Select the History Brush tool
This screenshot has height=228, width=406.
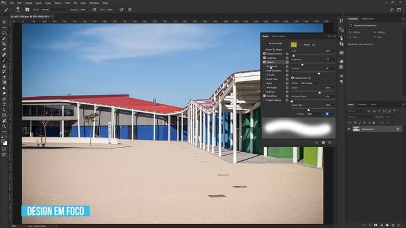coord(4,72)
